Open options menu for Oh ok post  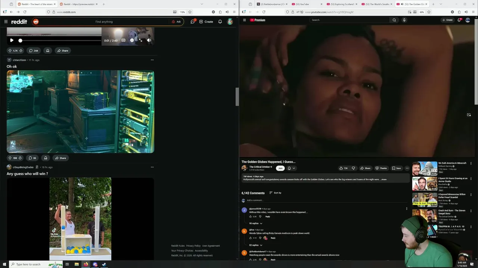click(x=152, y=60)
